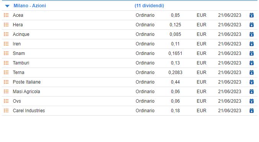
Task: Open the list icon for Hera
Action: [6, 25]
